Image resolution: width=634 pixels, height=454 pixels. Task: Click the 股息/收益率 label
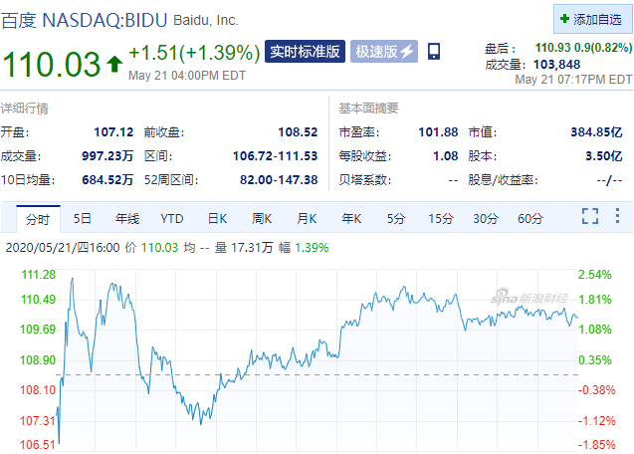click(x=503, y=179)
